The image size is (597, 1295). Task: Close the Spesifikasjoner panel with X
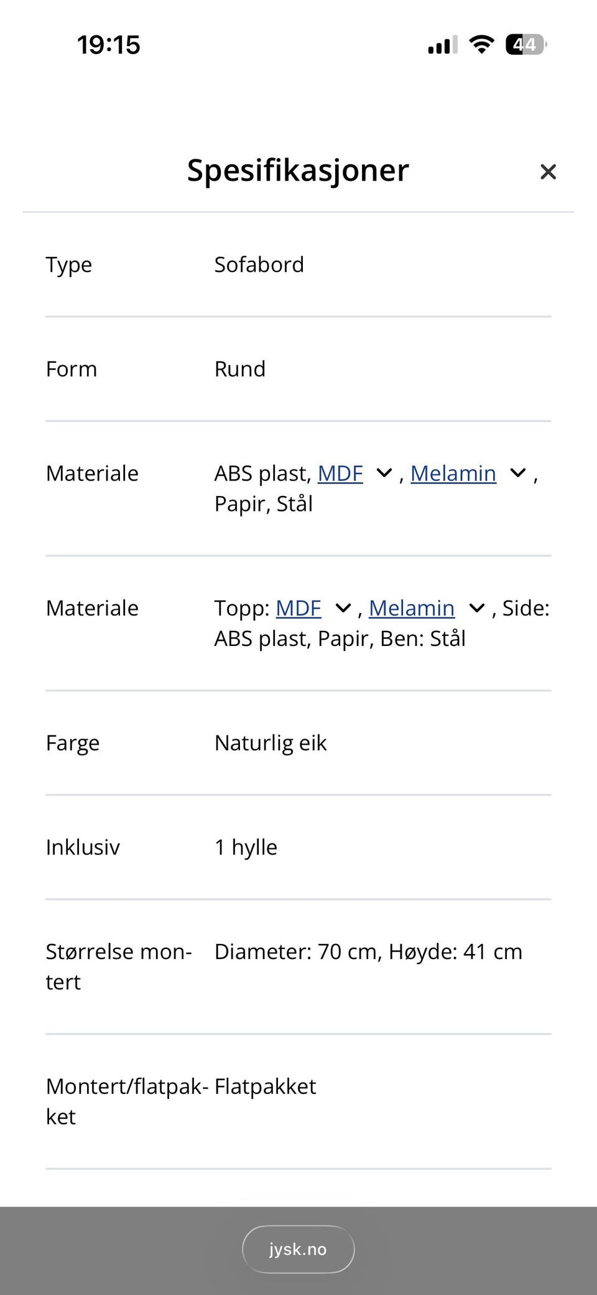548,172
